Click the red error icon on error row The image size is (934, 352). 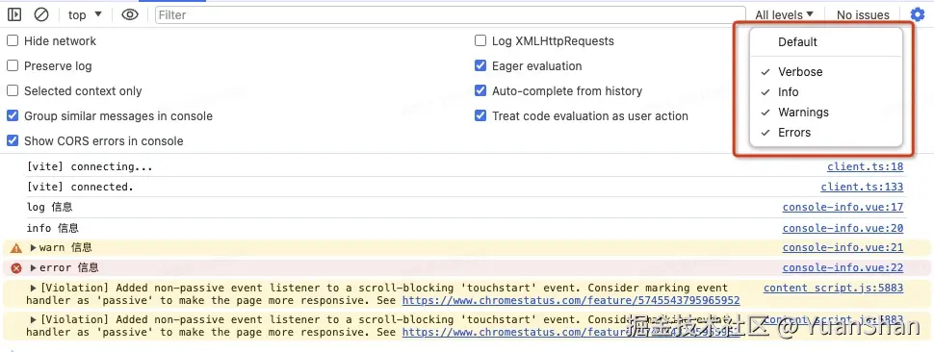(x=16, y=268)
